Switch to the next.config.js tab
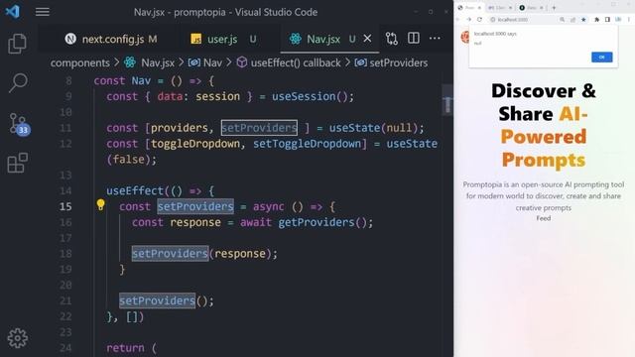 [x=110, y=39]
